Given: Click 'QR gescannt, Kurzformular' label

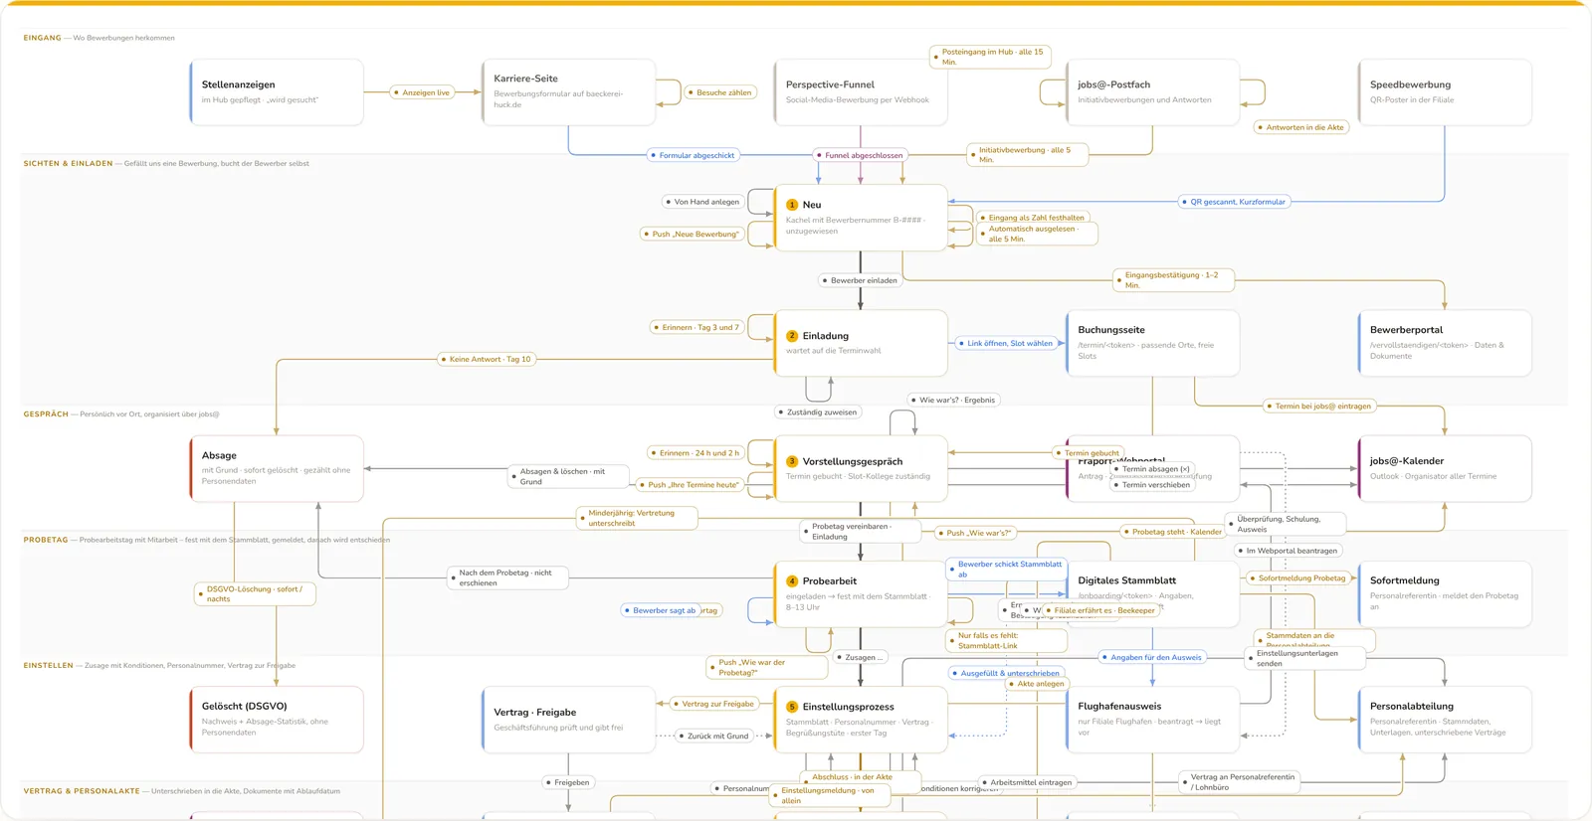Looking at the screenshot, I should [1234, 202].
